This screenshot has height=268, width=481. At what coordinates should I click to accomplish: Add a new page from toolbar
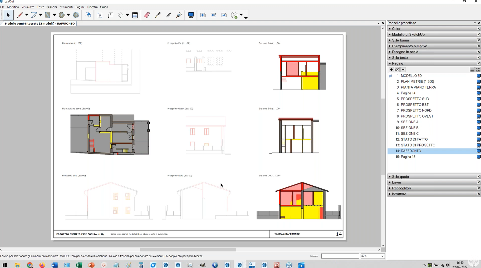tap(203, 15)
